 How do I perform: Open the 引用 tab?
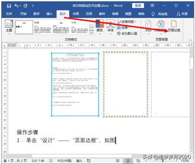coord(89,14)
